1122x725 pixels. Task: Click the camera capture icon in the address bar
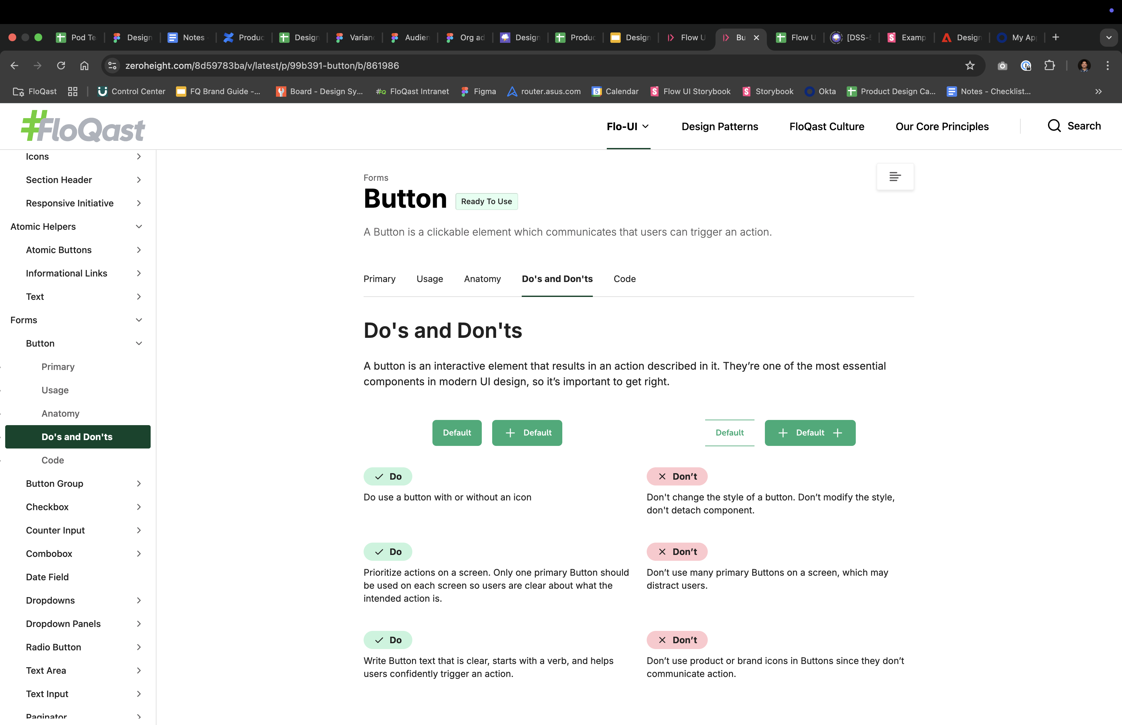(1003, 66)
